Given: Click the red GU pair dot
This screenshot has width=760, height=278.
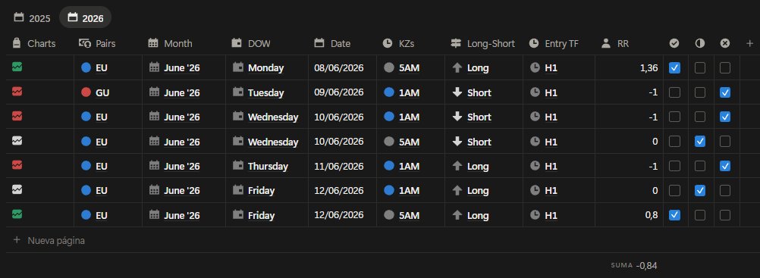Looking at the screenshot, I should [86, 92].
